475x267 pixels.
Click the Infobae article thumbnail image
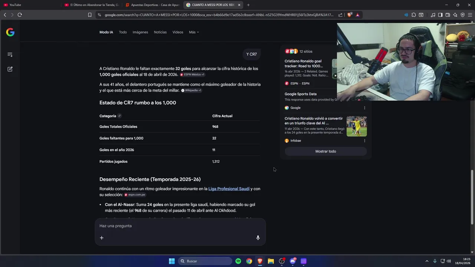click(x=357, y=126)
